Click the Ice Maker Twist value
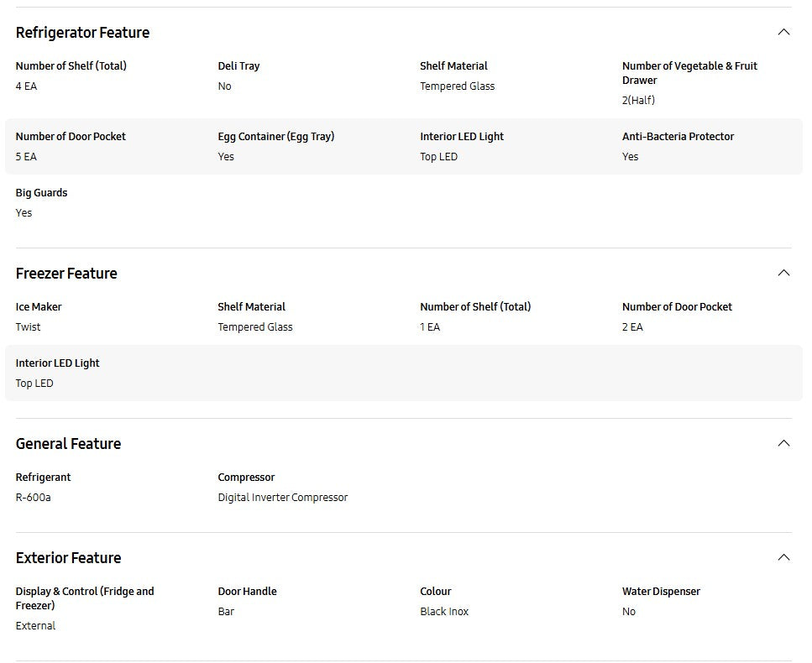 (28, 327)
